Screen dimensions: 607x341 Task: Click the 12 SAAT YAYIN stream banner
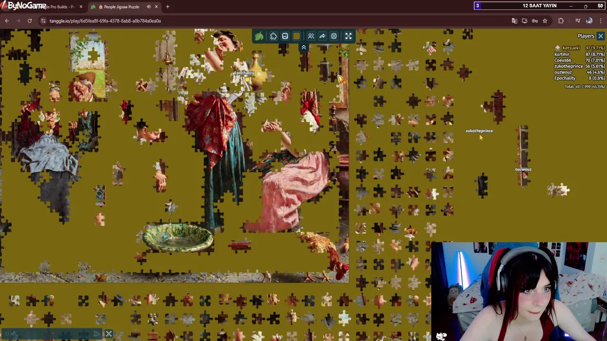(539, 6)
